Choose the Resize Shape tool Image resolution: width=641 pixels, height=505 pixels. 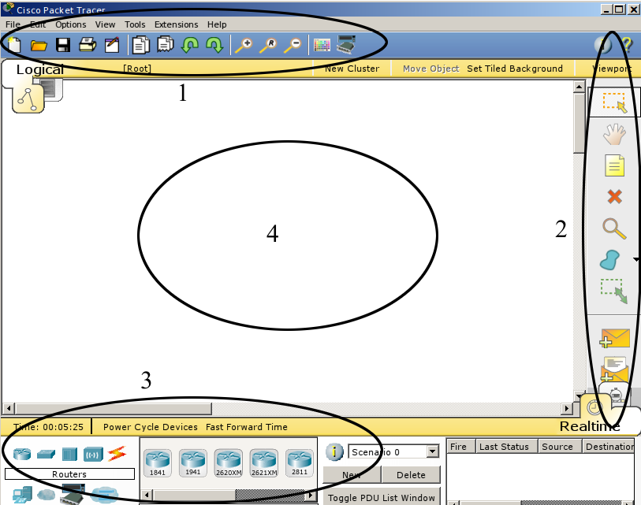[614, 291]
